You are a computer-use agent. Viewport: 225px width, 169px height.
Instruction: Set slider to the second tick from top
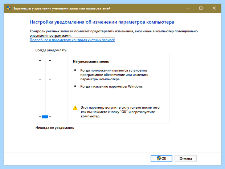pyautogui.click(x=45, y=79)
